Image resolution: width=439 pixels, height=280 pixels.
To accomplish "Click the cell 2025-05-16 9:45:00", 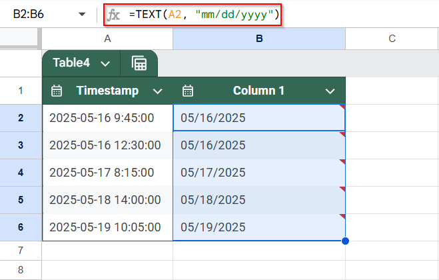I will click(107, 118).
